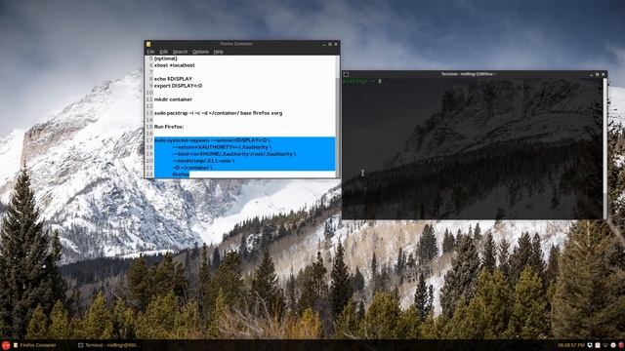
Task: Click the clock in the system tray
Action: pos(571,345)
